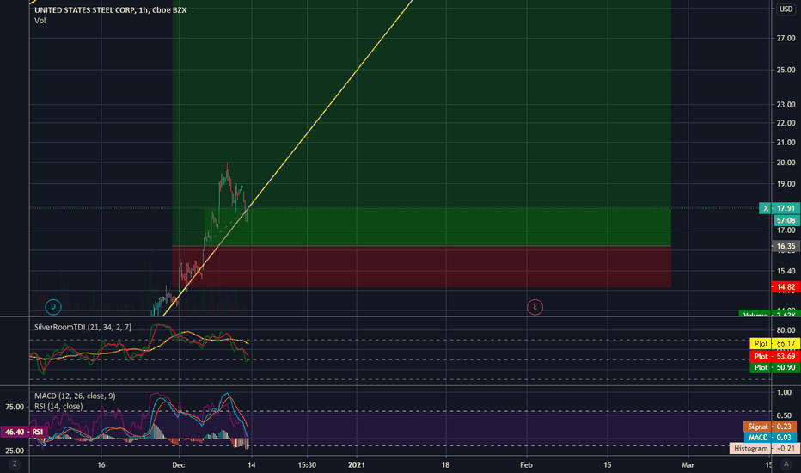Click the '2021' label on the time axis
Image resolution: width=801 pixels, height=473 pixels.
(356, 464)
